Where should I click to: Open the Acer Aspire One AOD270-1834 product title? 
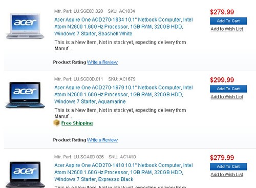pos(123,27)
